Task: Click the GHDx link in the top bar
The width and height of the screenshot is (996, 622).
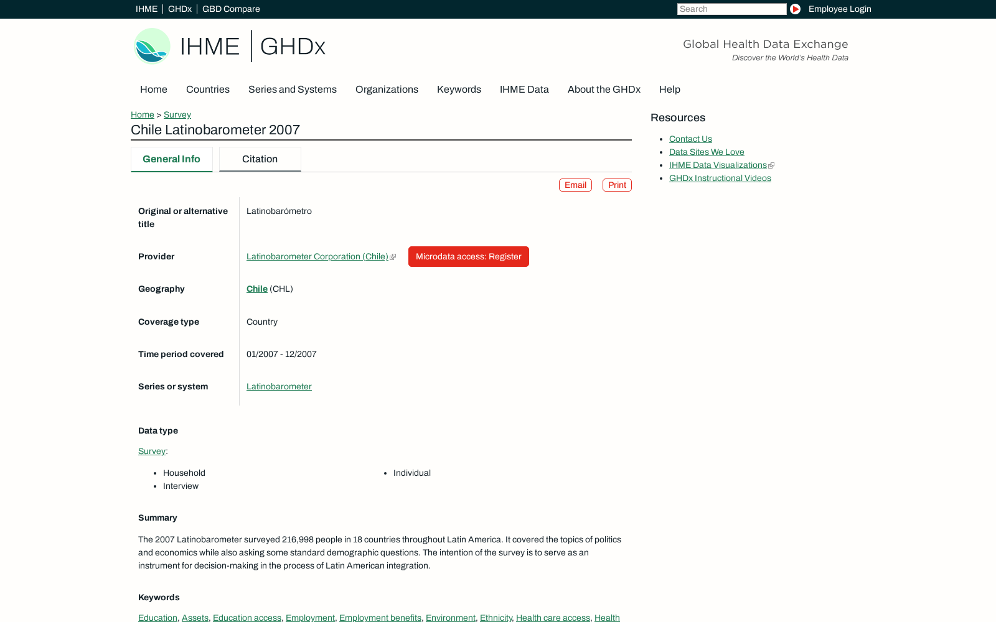Action: click(180, 9)
